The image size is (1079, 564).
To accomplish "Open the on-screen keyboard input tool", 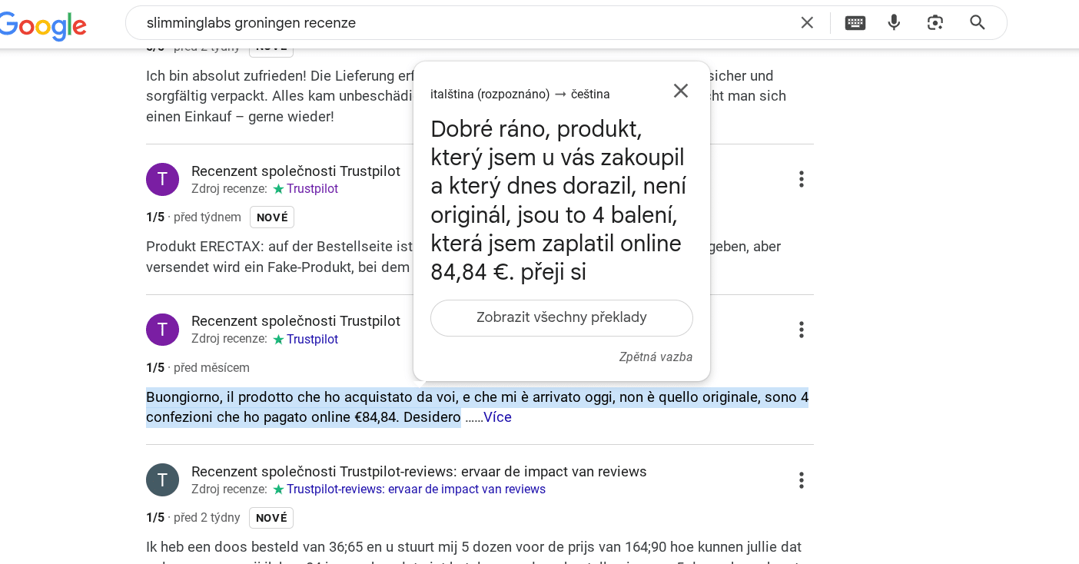I will coord(855,23).
